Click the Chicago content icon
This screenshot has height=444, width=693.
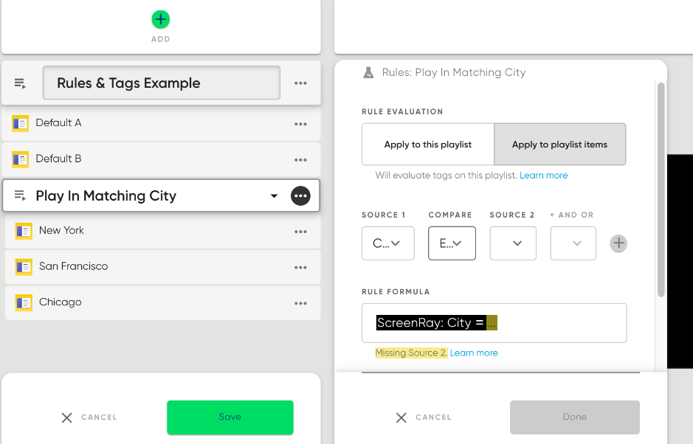(24, 302)
